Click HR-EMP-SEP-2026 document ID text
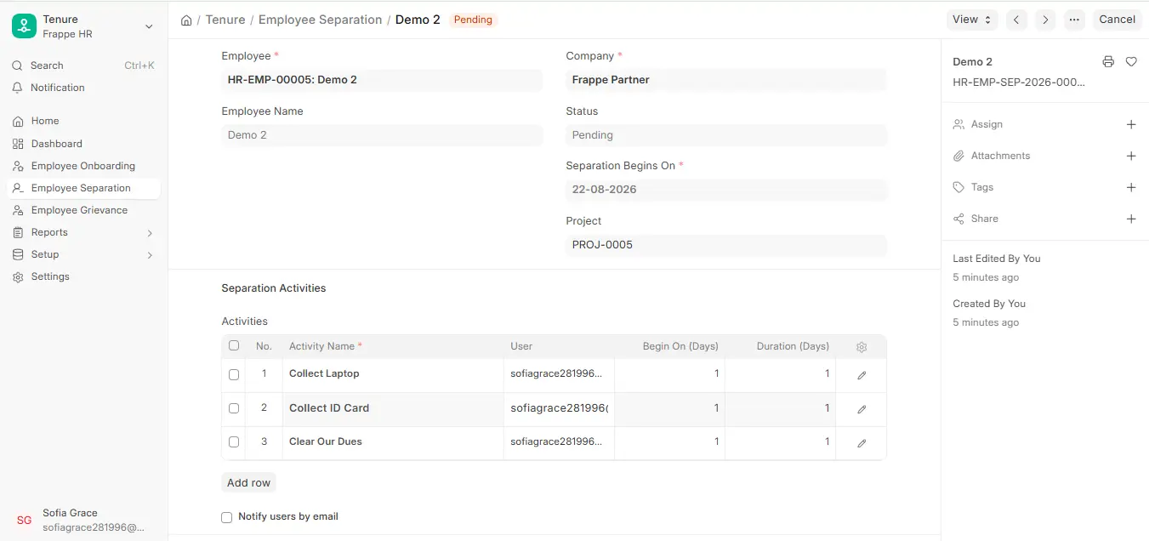The height and width of the screenshot is (541, 1149). (1019, 83)
